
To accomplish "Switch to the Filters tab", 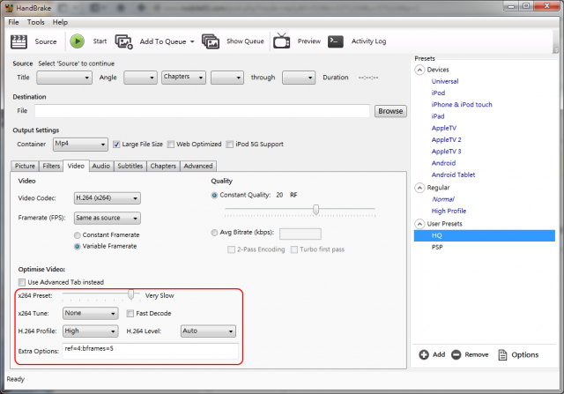I will pos(51,166).
